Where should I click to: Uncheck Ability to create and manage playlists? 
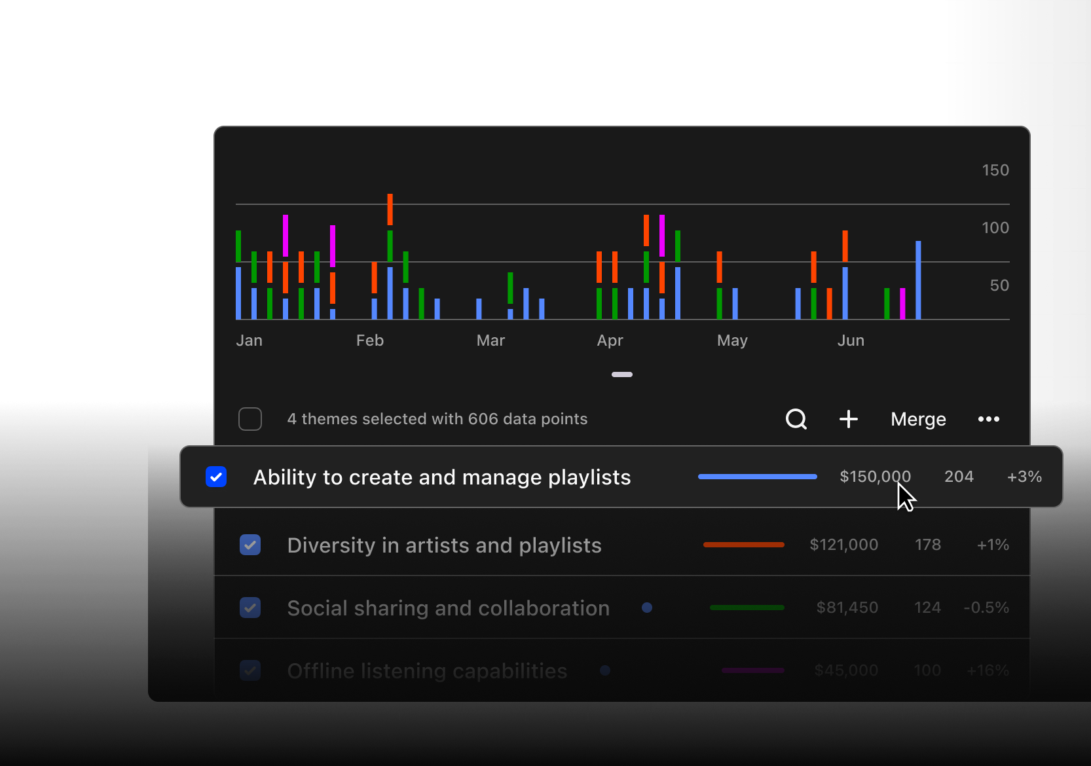click(216, 477)
